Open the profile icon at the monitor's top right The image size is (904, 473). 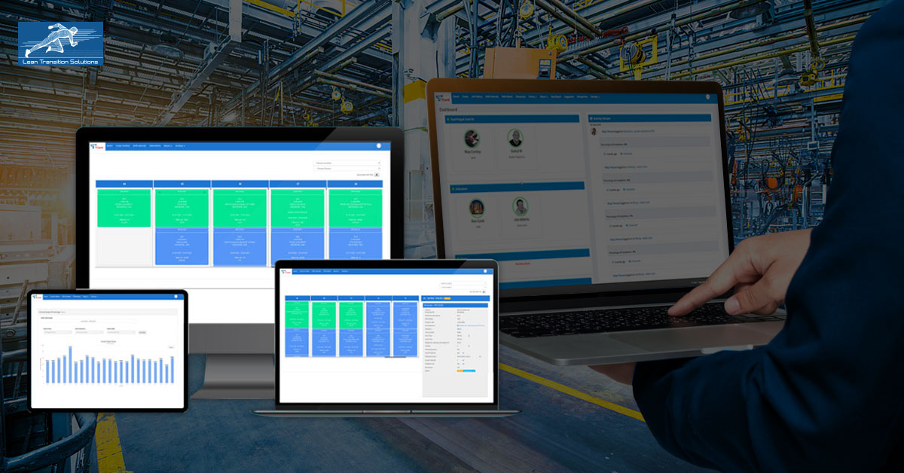[378, 146]
